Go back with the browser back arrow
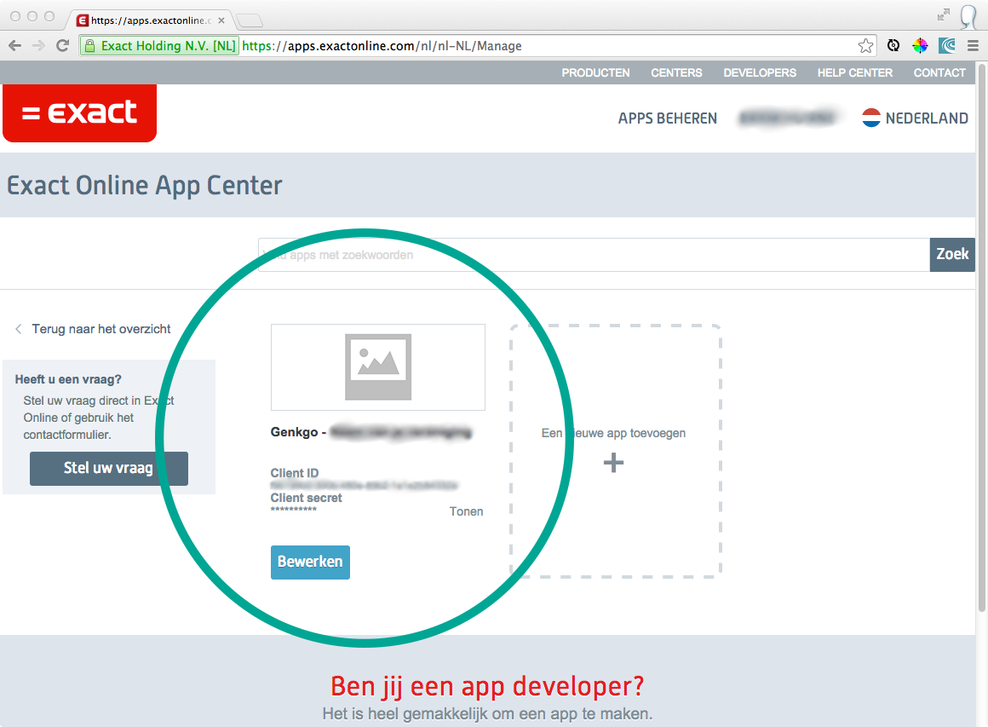The height and width of the screenshot is (727, 988). click(x=15, y=45)
